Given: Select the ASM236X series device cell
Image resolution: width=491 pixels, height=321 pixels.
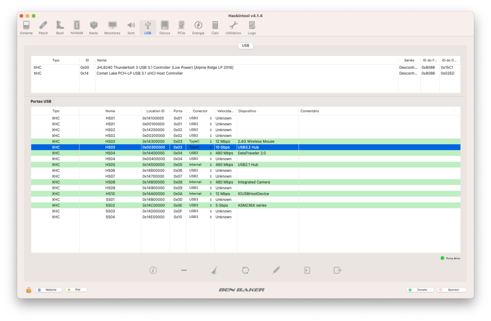Looking at the screenshot, I should coord(268,206).
